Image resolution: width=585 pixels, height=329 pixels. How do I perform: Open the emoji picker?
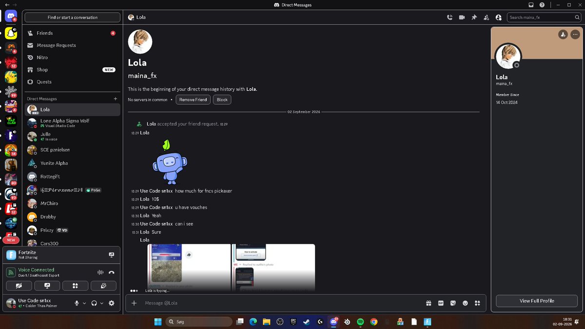tap(465, 303)
